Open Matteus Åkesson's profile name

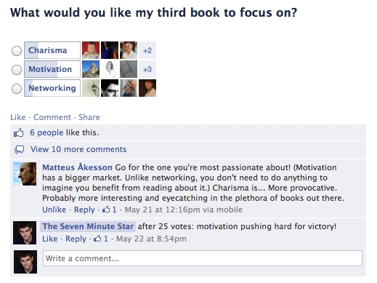click(77, 167)
